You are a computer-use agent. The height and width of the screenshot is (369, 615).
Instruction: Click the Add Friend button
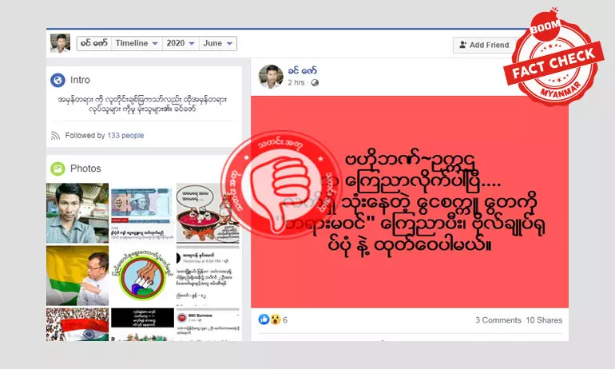[x=485, y=45]
